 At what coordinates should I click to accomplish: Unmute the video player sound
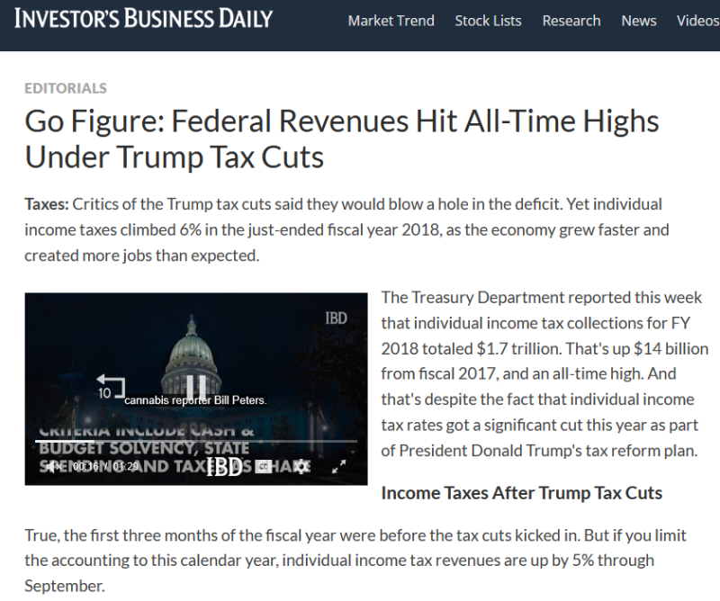[54, 466]
